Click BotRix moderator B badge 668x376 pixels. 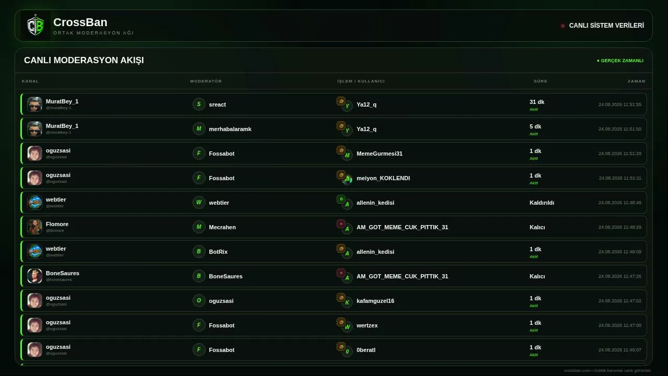point(199,252)
